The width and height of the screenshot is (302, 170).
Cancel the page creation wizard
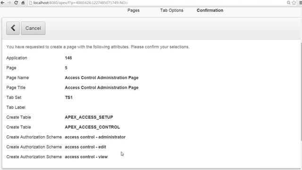click(x=33, y=28)
